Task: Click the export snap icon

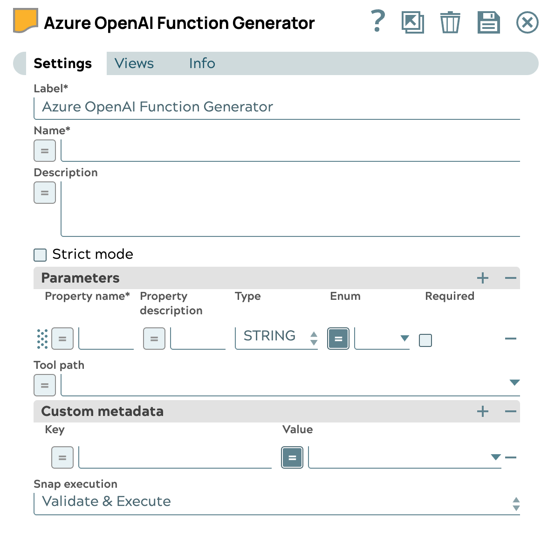Action: coord(413,22)
